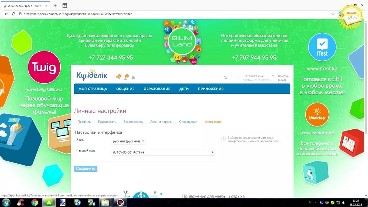Click the Приложения для учёбы и отдыха text

point(213,196)
